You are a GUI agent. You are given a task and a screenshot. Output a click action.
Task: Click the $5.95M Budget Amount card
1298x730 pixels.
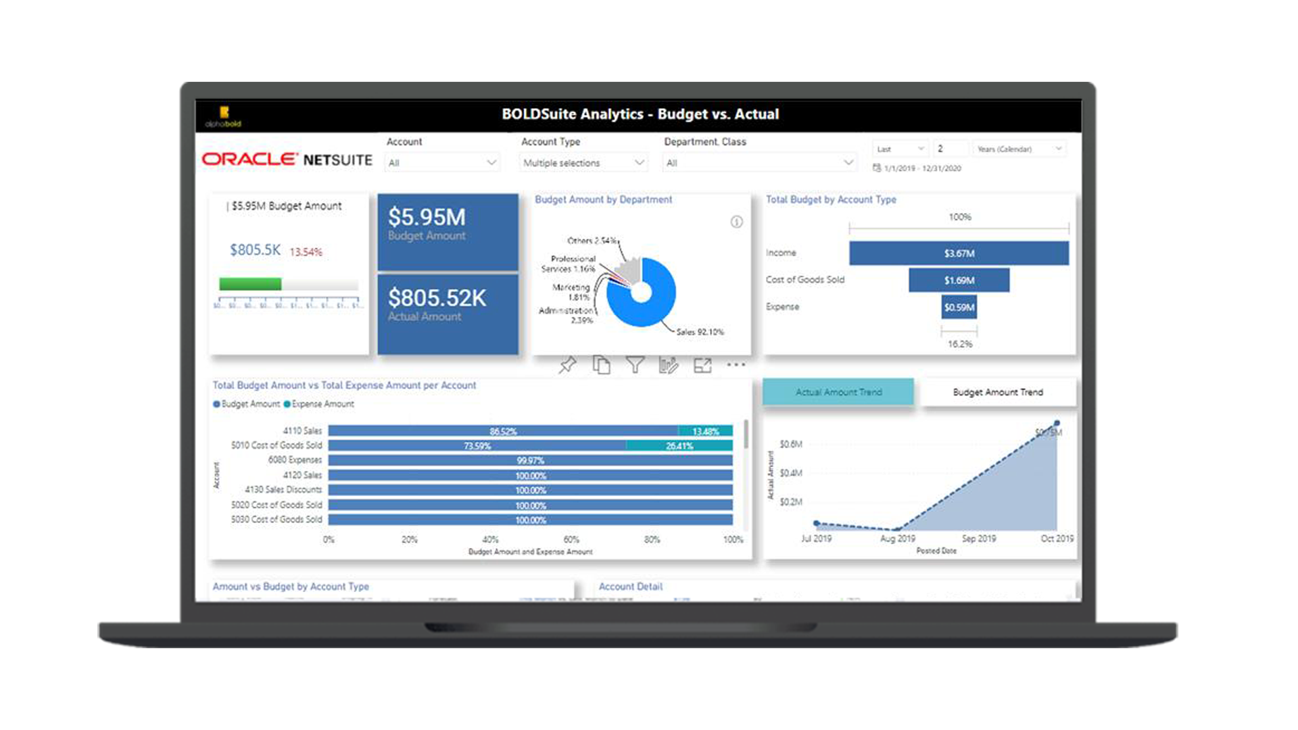click(448, 232)
